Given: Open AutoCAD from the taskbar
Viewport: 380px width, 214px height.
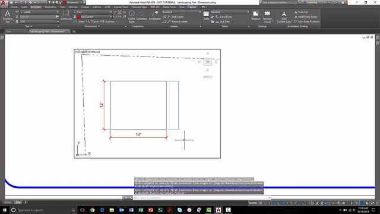Looking at the screenshot, I should point(218,210).
